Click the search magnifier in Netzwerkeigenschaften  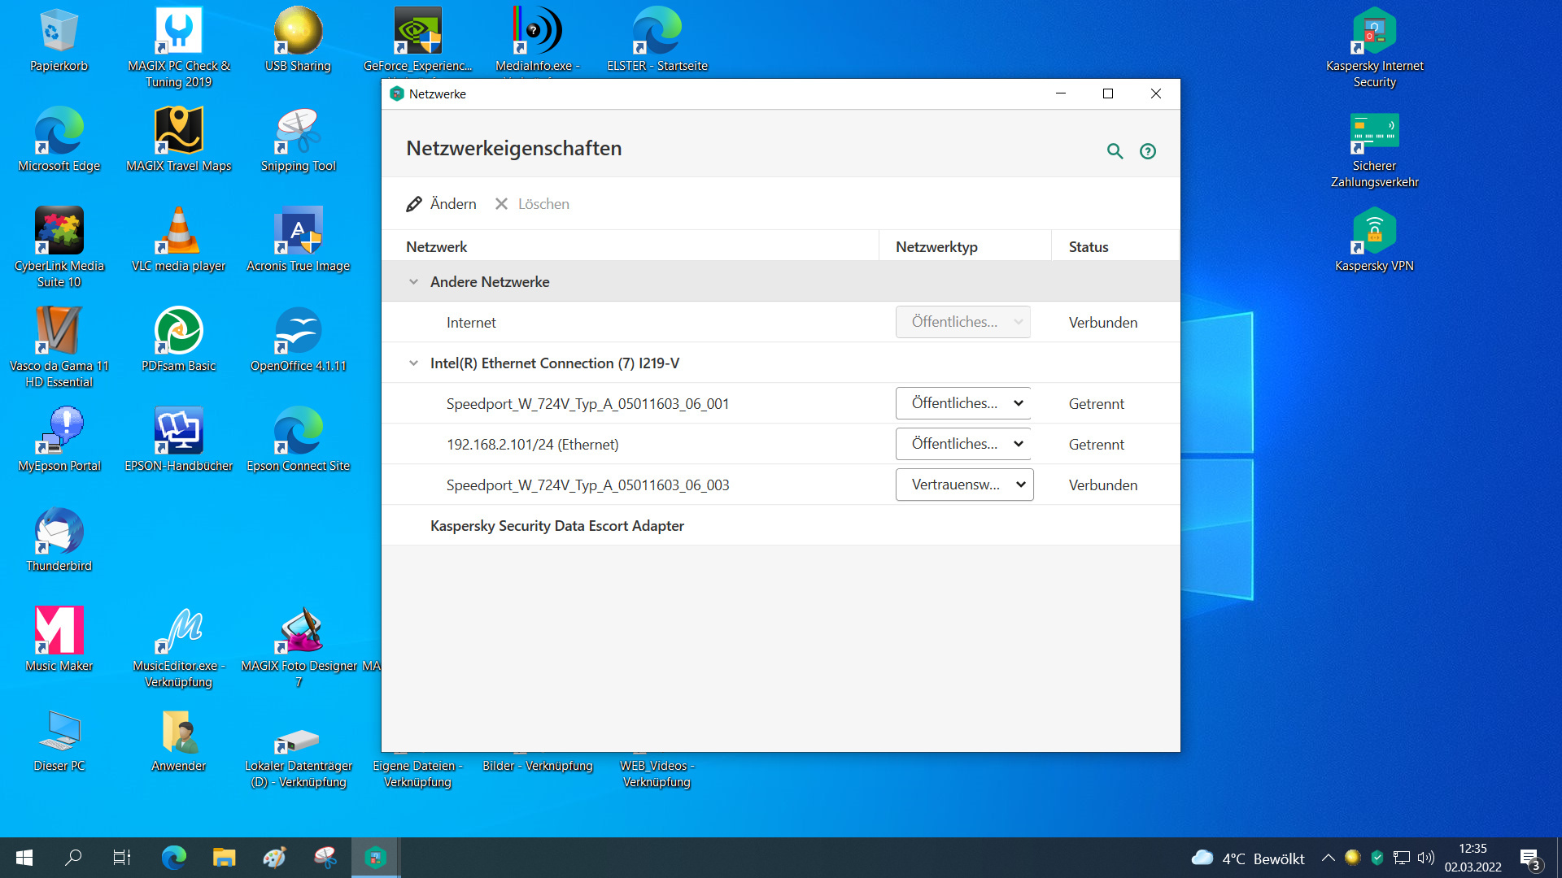1115,151
